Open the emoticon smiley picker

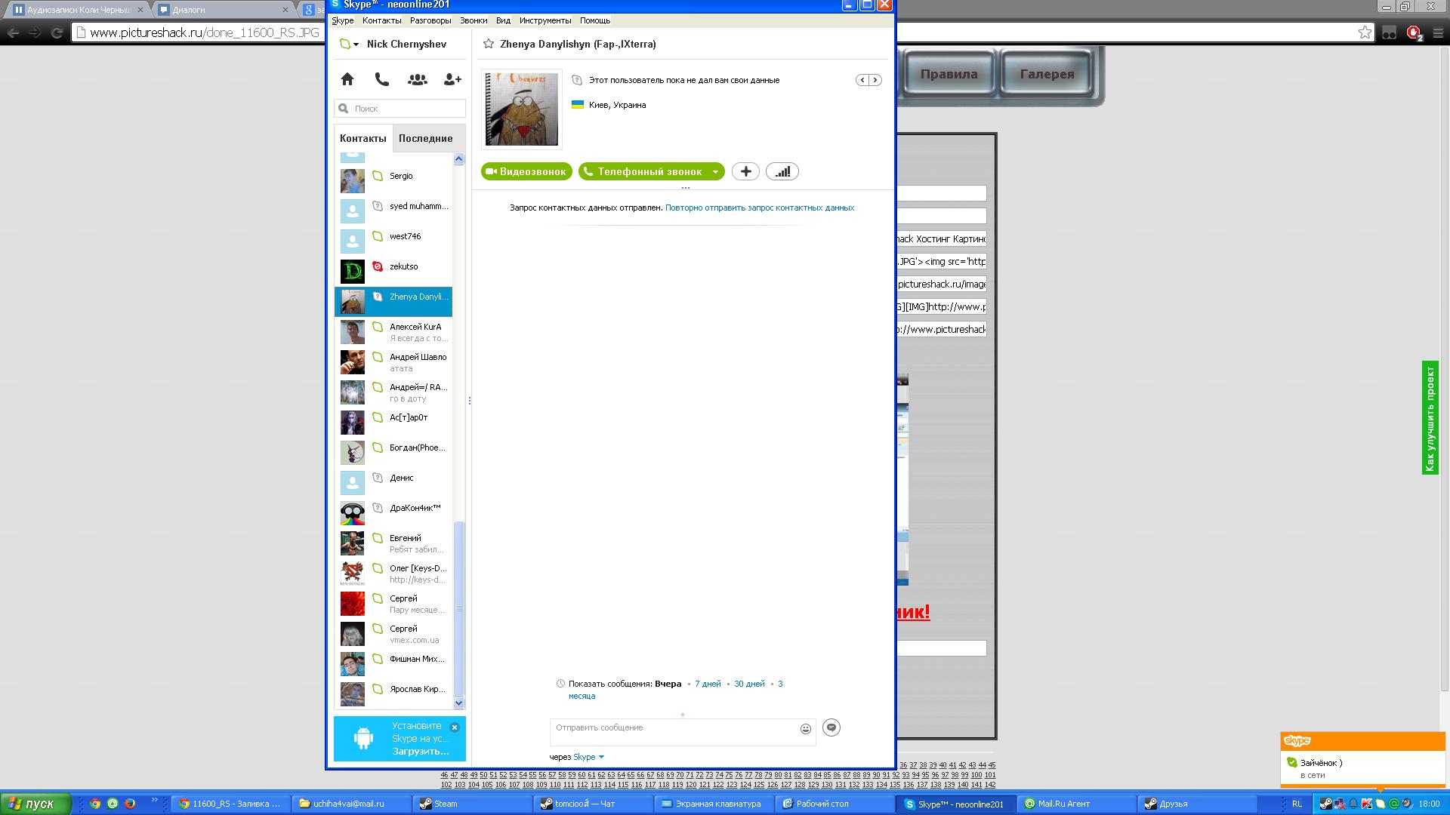(x=806, y=729)
